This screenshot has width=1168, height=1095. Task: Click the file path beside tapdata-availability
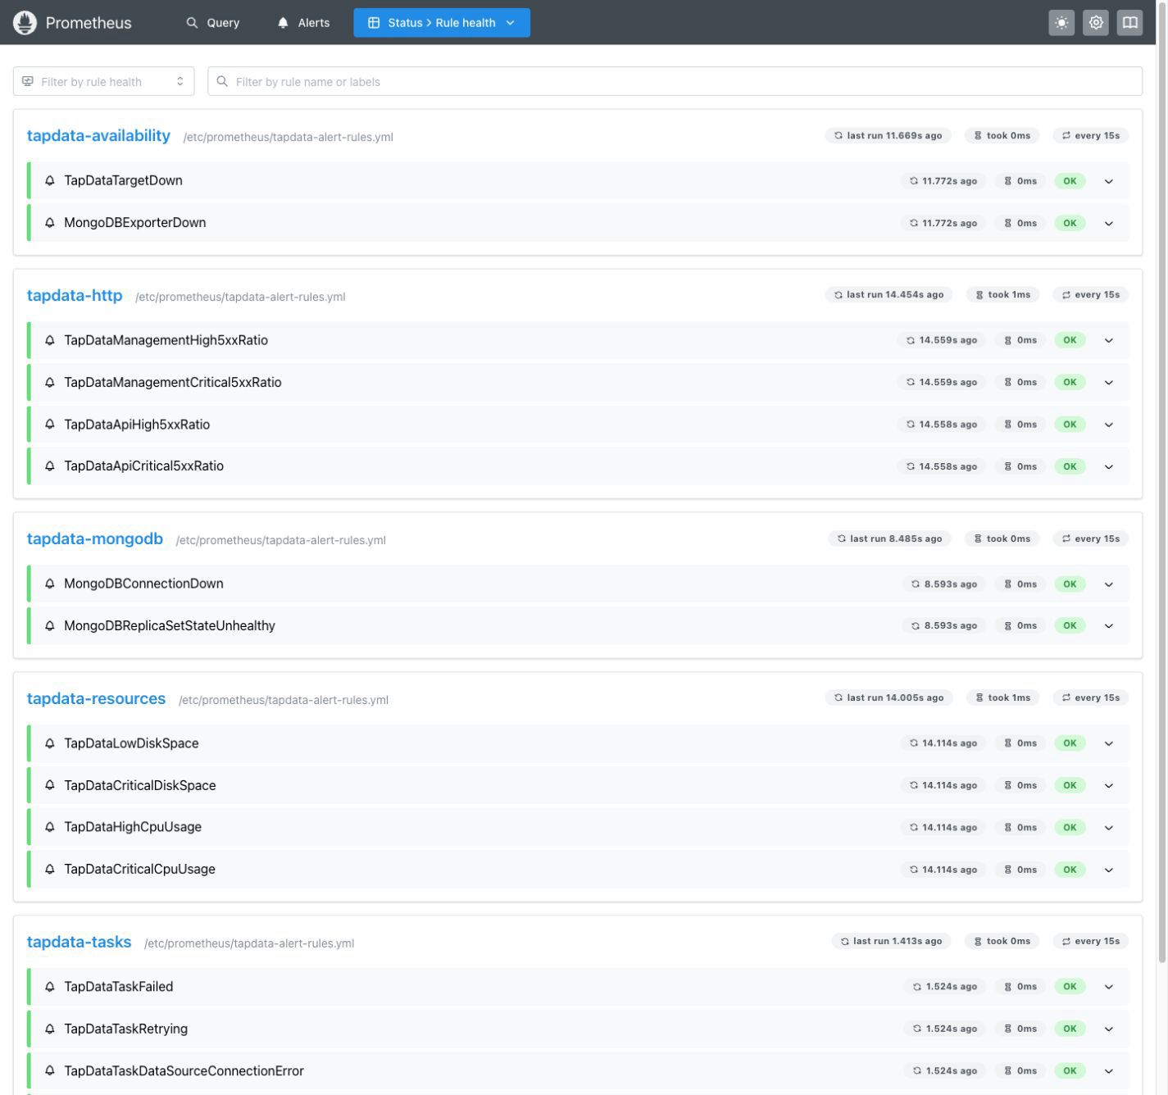pyautogui.click(x=289, y=137)
